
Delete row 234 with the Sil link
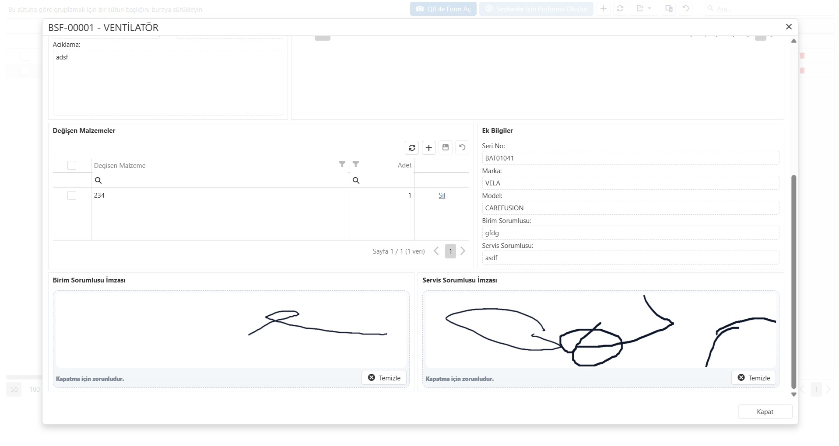tap(442, 195)
